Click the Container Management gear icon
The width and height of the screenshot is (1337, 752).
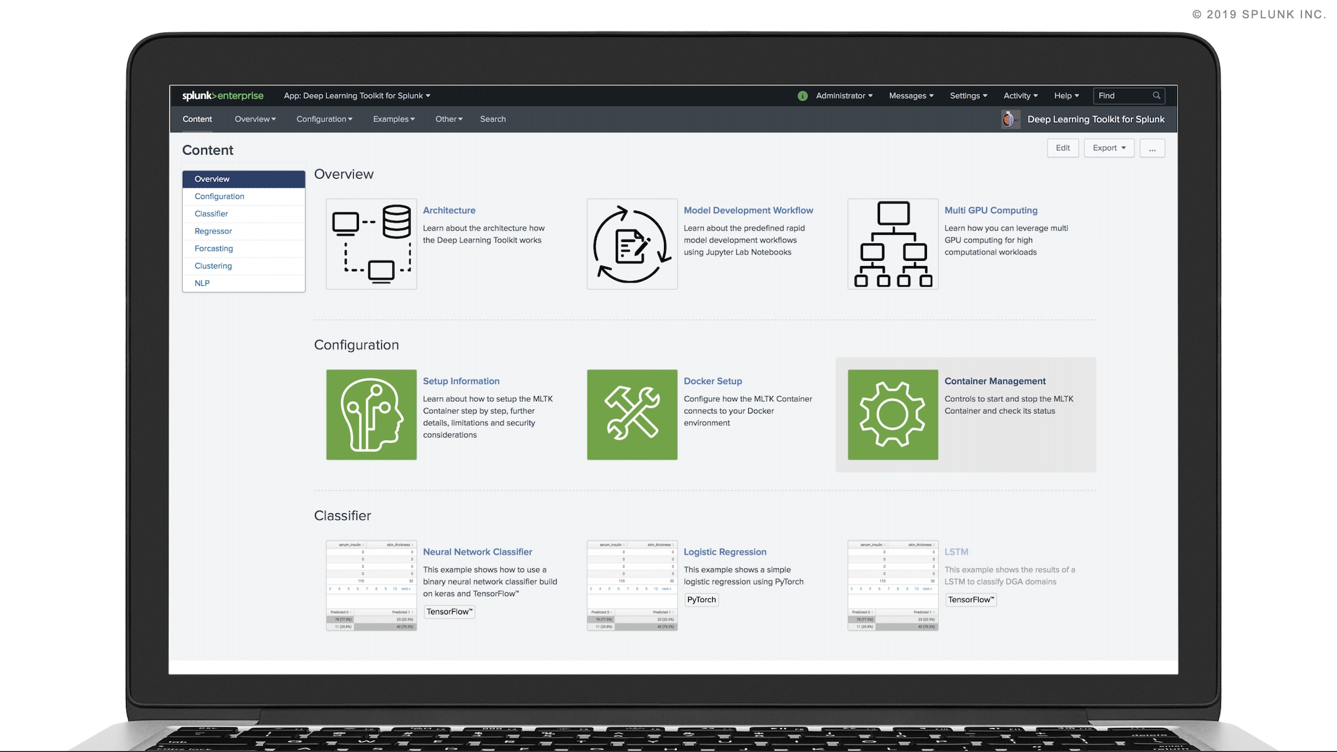tap(892, 415)
